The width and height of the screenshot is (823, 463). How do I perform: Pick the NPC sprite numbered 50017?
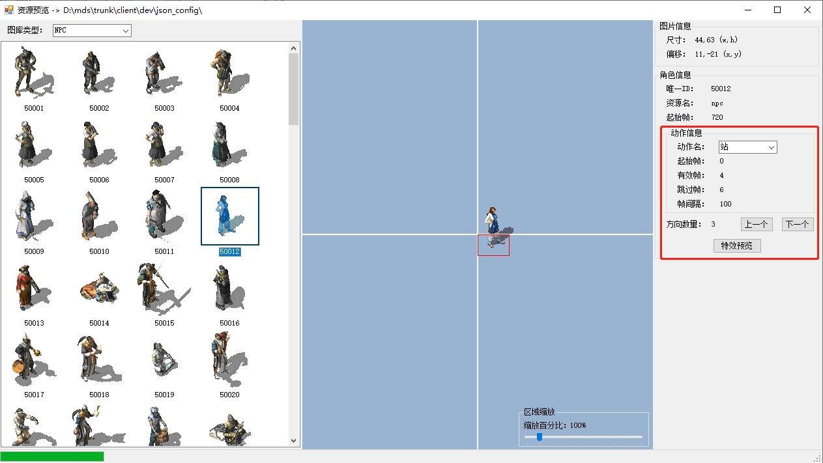(33, 361)
